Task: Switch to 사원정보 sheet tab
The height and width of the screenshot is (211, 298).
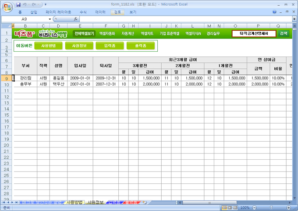Action: tap(95, 202)
